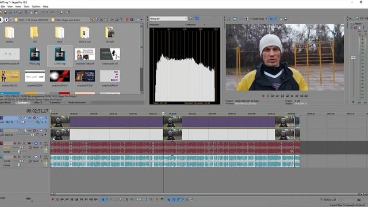The height and width of the screenshot is (207, 368).
Task: Select the Explorer tab
Action: (x=23, y=102)
